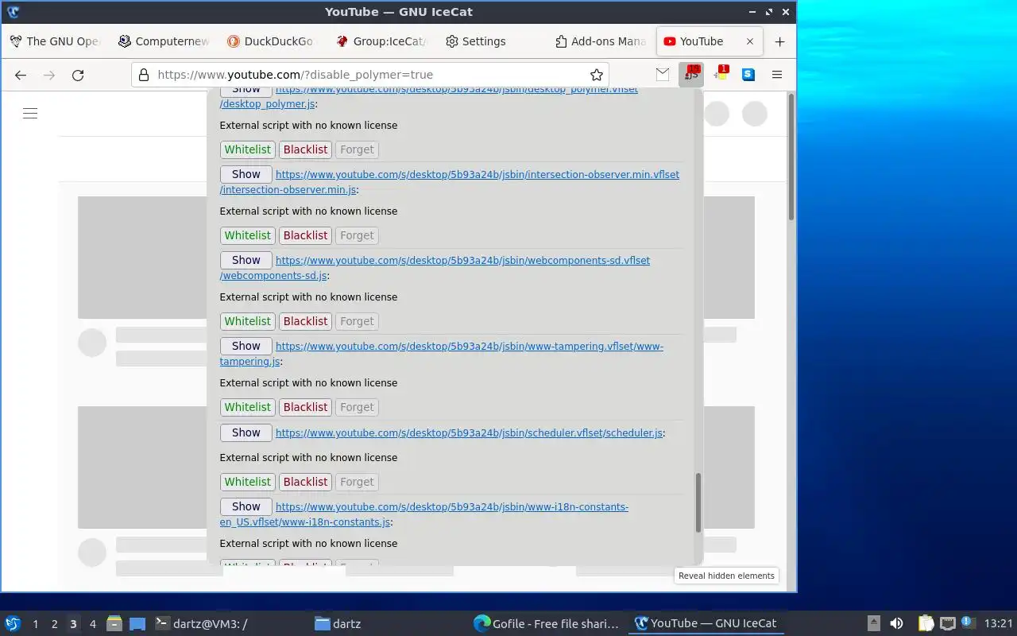Blacklist the desktop_polymer.js script
The height and width of the screenshot is (636, 1017).
(305, 149)
